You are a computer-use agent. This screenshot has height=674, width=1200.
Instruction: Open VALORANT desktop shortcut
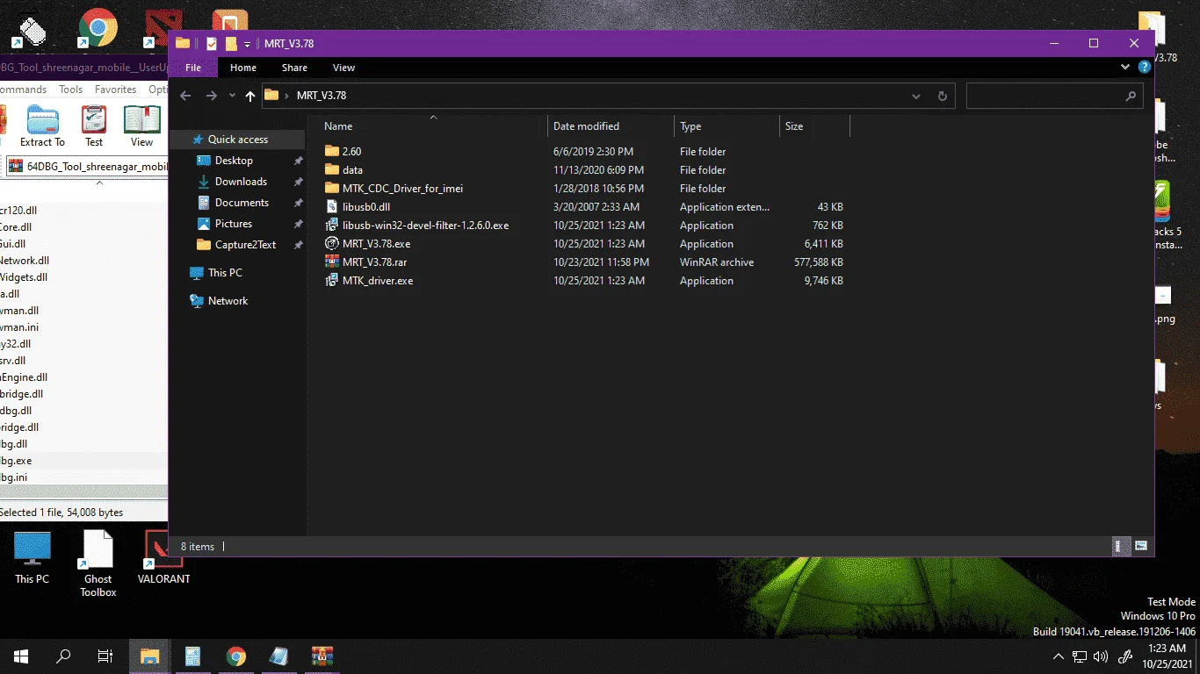(x=163, y=558)
